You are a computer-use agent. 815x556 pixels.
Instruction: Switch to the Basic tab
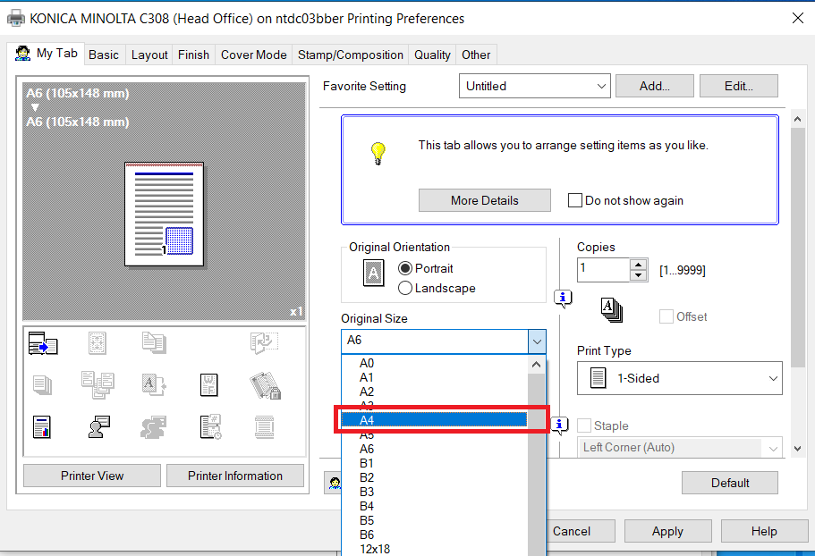tap(104, 55)
